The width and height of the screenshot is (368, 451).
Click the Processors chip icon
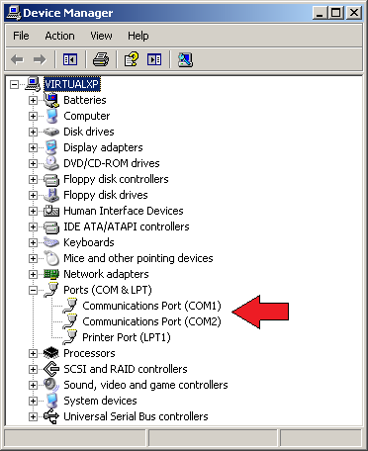51,353
